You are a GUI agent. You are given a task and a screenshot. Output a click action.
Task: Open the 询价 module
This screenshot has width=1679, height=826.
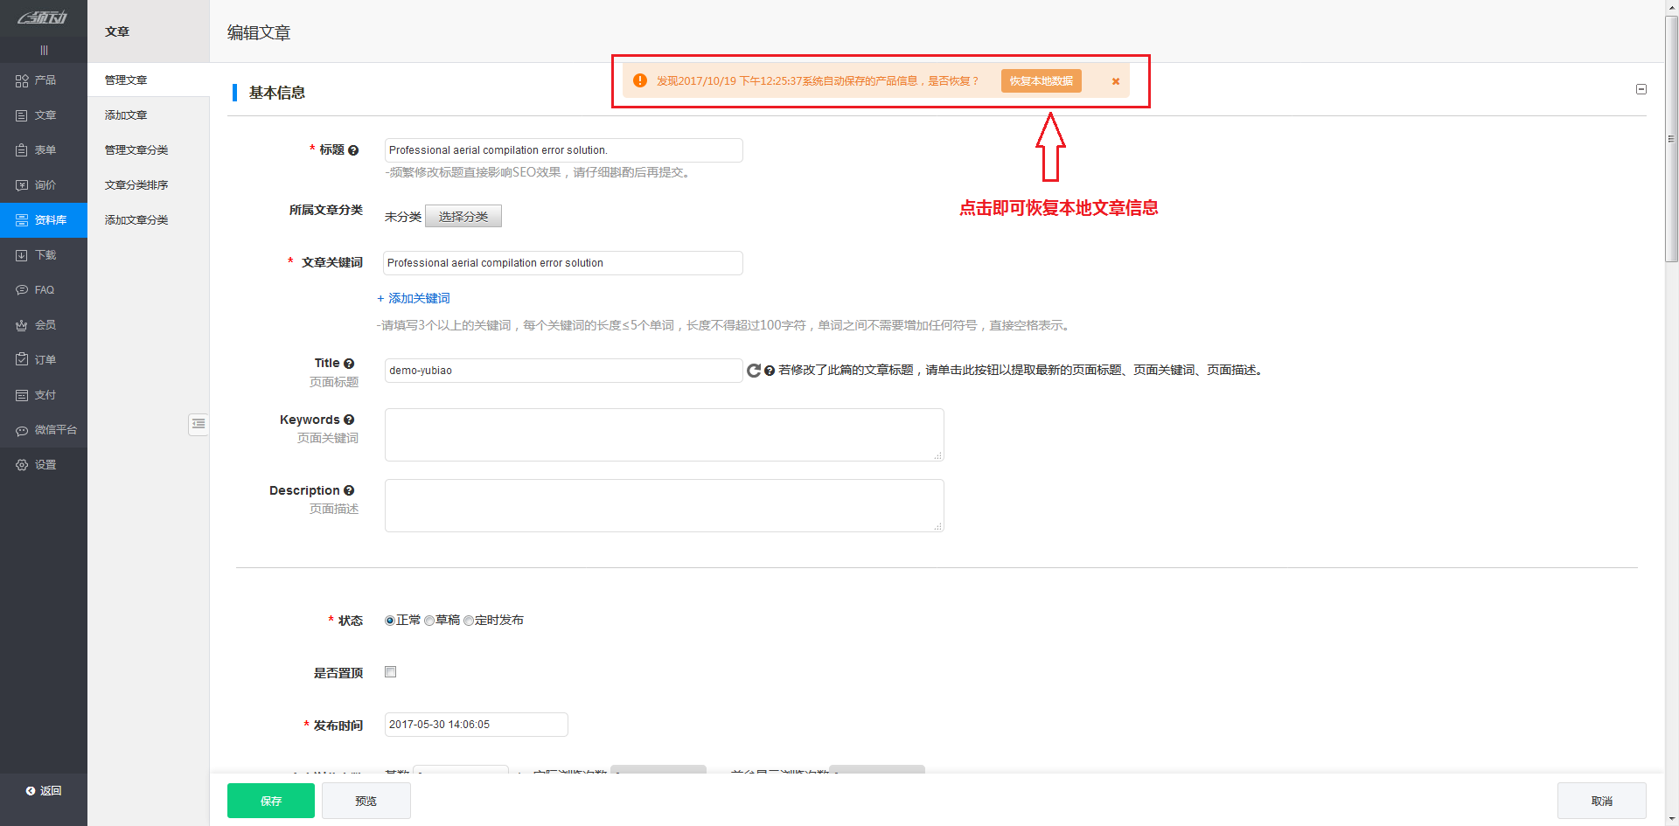(x=44, y=184)
